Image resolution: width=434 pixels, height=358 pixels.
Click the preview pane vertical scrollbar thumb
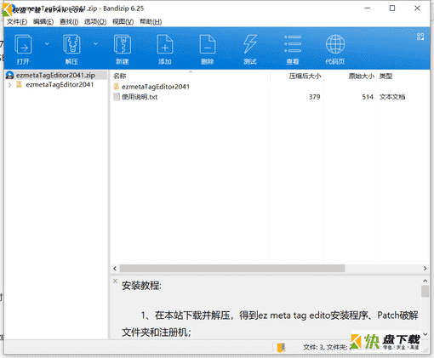tap(425, 292)
